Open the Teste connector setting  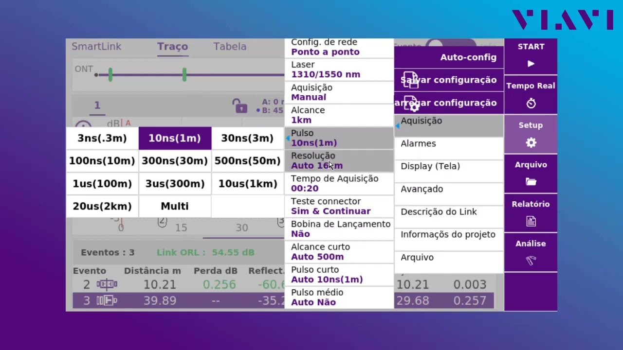[x=339, y=207]
